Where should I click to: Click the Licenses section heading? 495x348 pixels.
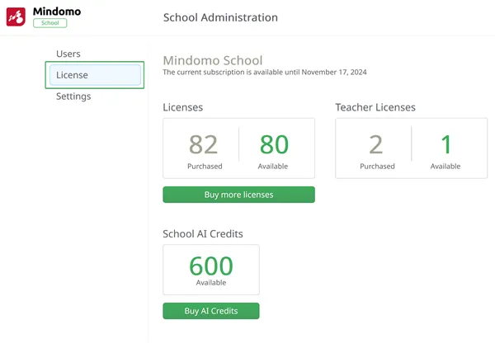pyautogui.click(x=183, y=107)
